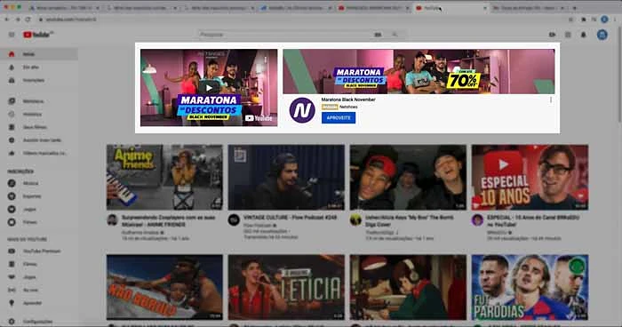The image size is (622, 327).
Task: Click the Maratona Black November ad title
Action: (x=348, y=100)
